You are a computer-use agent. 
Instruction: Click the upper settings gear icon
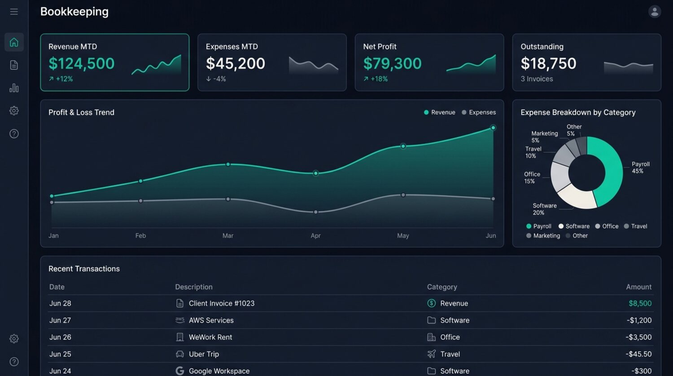(14, 111)
